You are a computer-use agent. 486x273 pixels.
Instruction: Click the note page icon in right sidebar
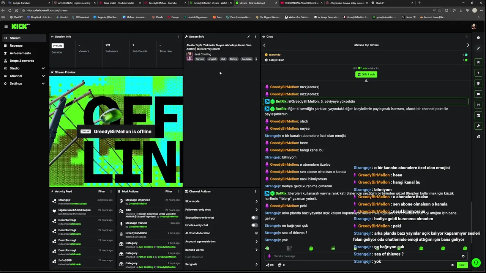click(x=478, y=83)
